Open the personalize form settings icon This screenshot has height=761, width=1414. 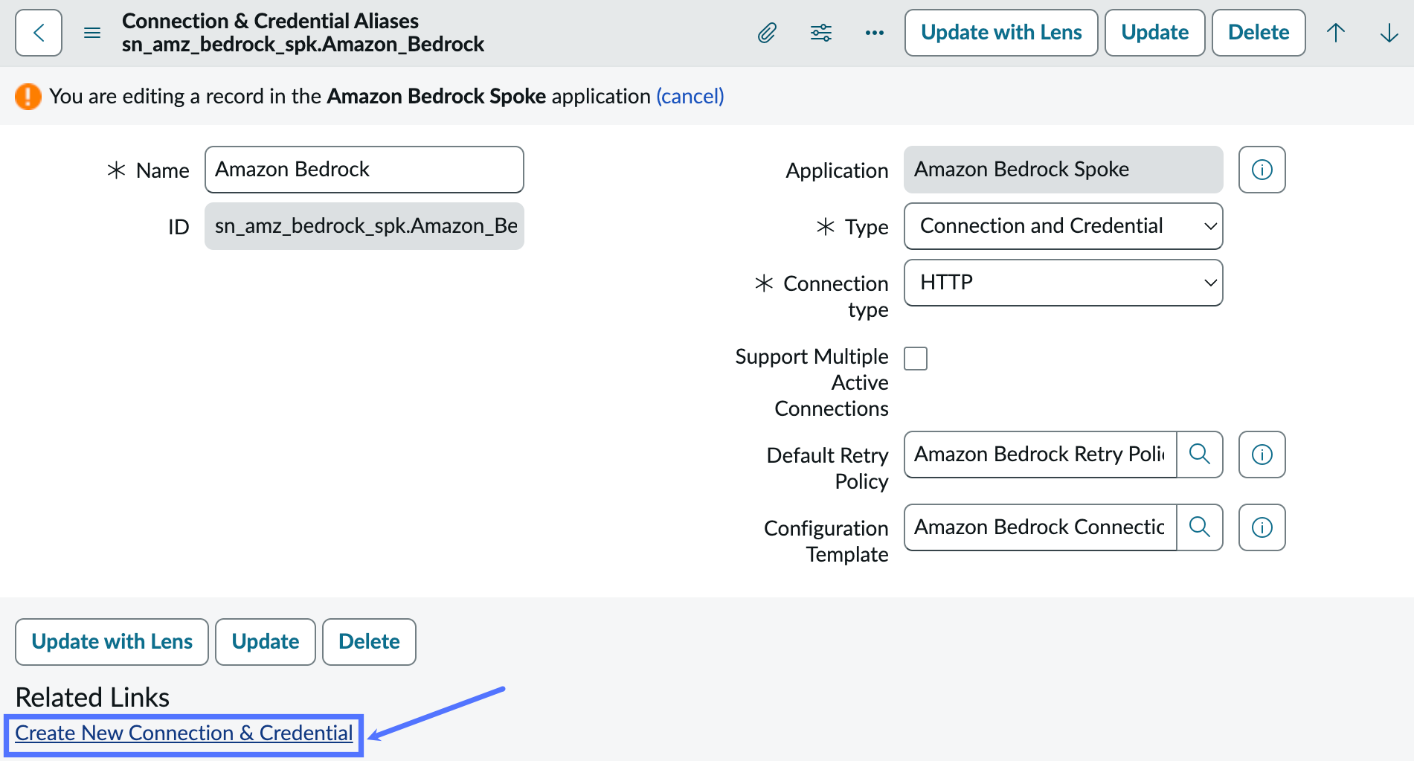pyautogui.click(x=821, y=33)
